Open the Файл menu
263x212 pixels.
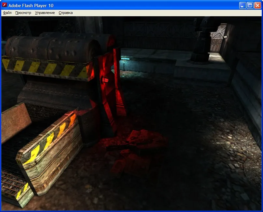point(7,13)
